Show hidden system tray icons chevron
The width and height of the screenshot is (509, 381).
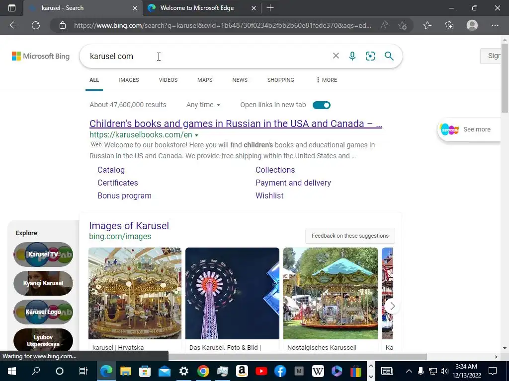409,371
